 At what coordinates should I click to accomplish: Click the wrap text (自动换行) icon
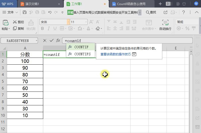click(x=165, y=23)
